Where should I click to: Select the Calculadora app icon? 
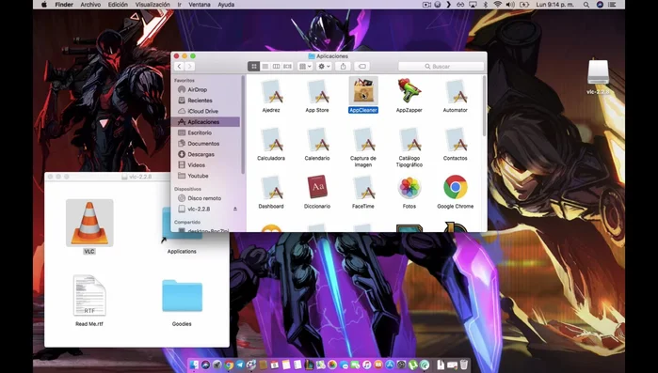[x=271, y=139]
